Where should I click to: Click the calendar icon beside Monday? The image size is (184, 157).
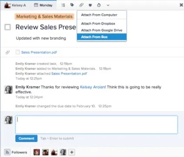(x=36, y=5)
